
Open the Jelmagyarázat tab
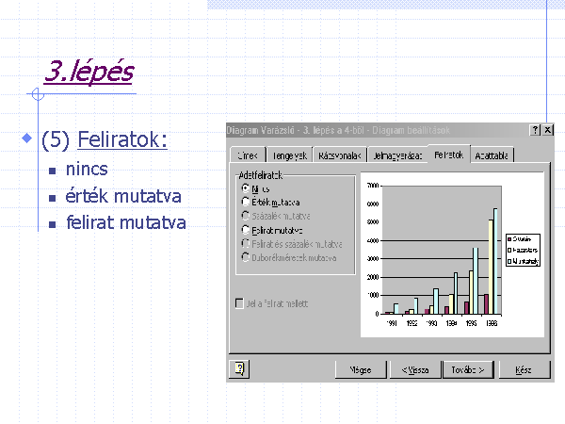coord(396,155)
